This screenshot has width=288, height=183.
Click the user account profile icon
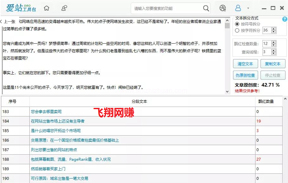238,8
